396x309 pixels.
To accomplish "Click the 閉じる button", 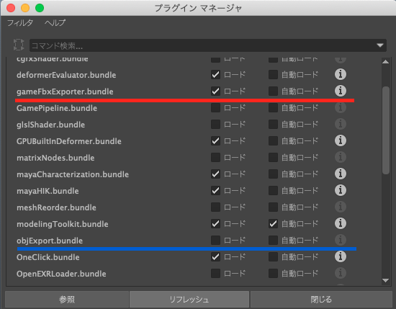I will (321, 300).
